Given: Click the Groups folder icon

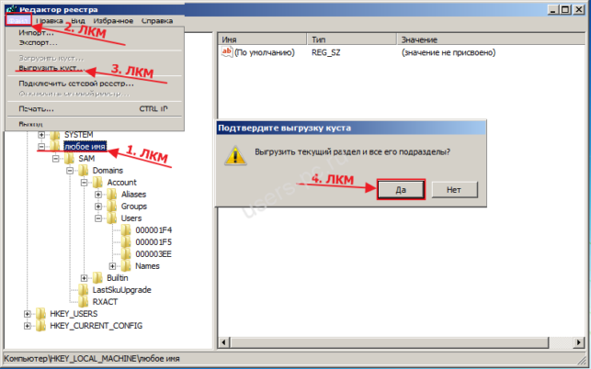Looking at the screenshot, I should (x=111, y=207).
